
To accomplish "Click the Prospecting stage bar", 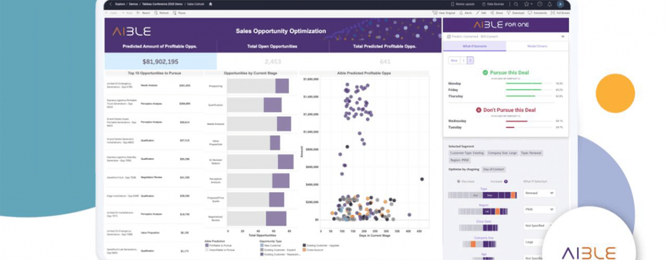I will point(258,86).
